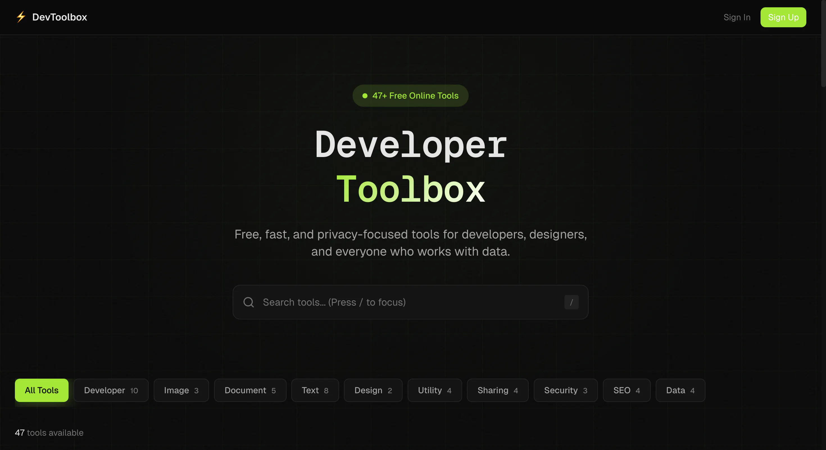Filter tools by Sharing category
Viewport: 826px width, 450px height.
click(498, 390)
